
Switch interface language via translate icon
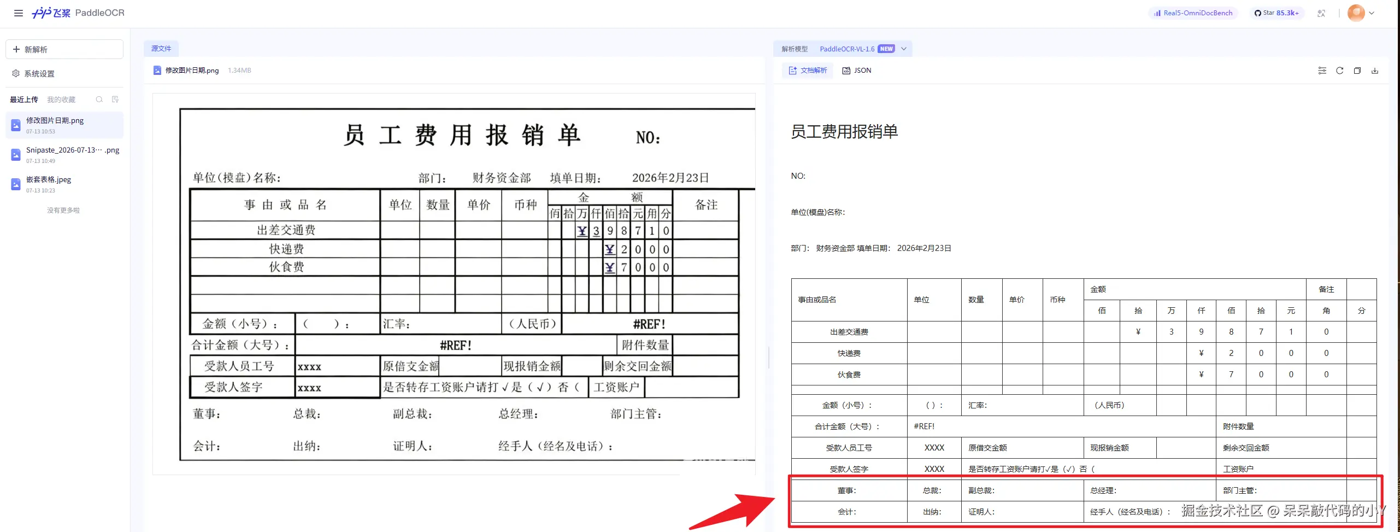pyautogui.click(x=1321, y=13)
